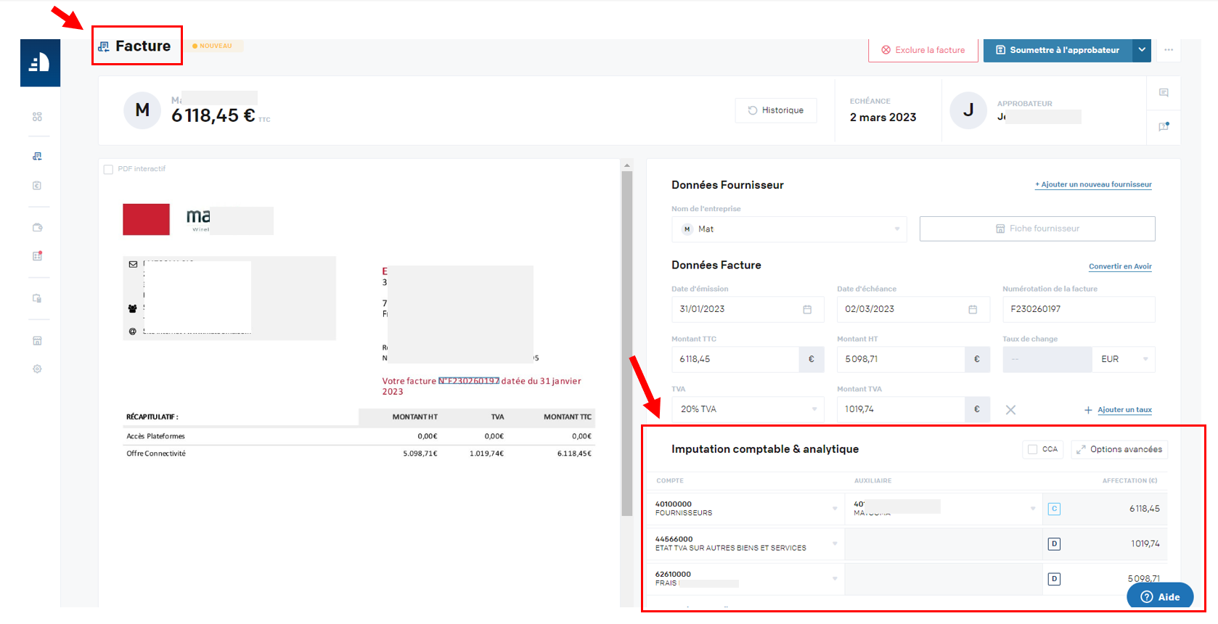Open the calendar icon with red notification dot
1218x624 pixels.
(37, 256)
